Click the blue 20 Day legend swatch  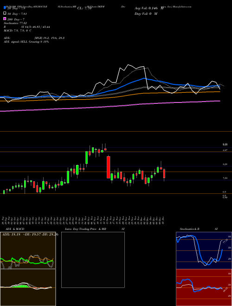(5, 8)
